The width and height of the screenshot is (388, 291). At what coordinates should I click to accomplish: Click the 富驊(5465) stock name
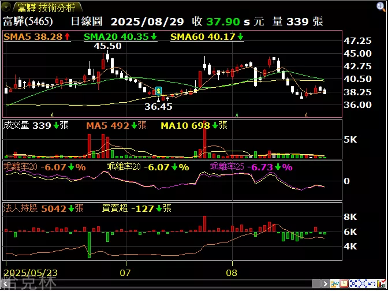coord(28,22)
